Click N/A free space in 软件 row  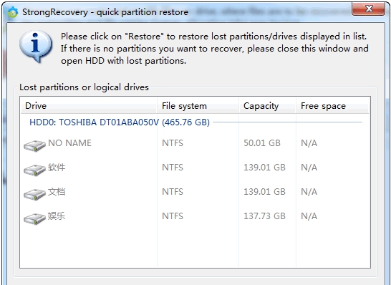309,168
